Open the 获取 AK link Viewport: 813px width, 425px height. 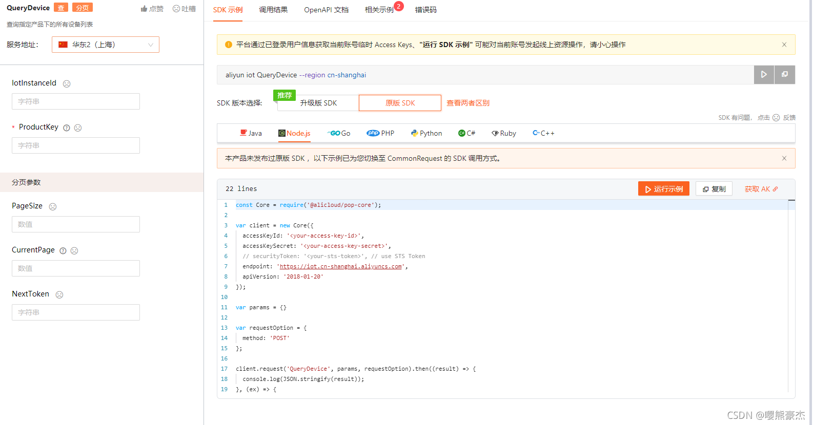click(761, 189)
